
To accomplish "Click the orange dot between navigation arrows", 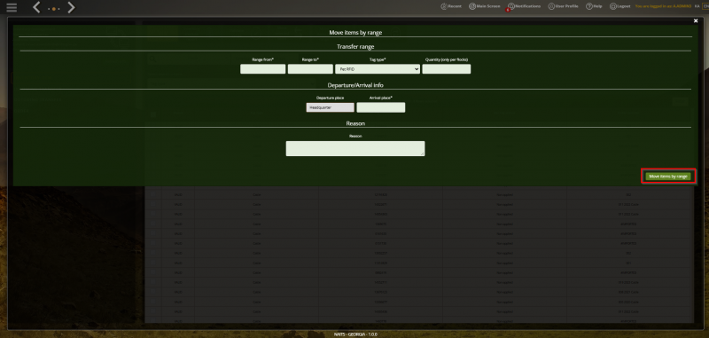I will coord(54,9).
